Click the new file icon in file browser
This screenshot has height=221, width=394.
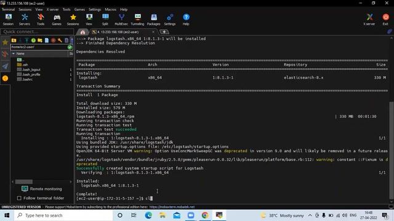point(47,41)
